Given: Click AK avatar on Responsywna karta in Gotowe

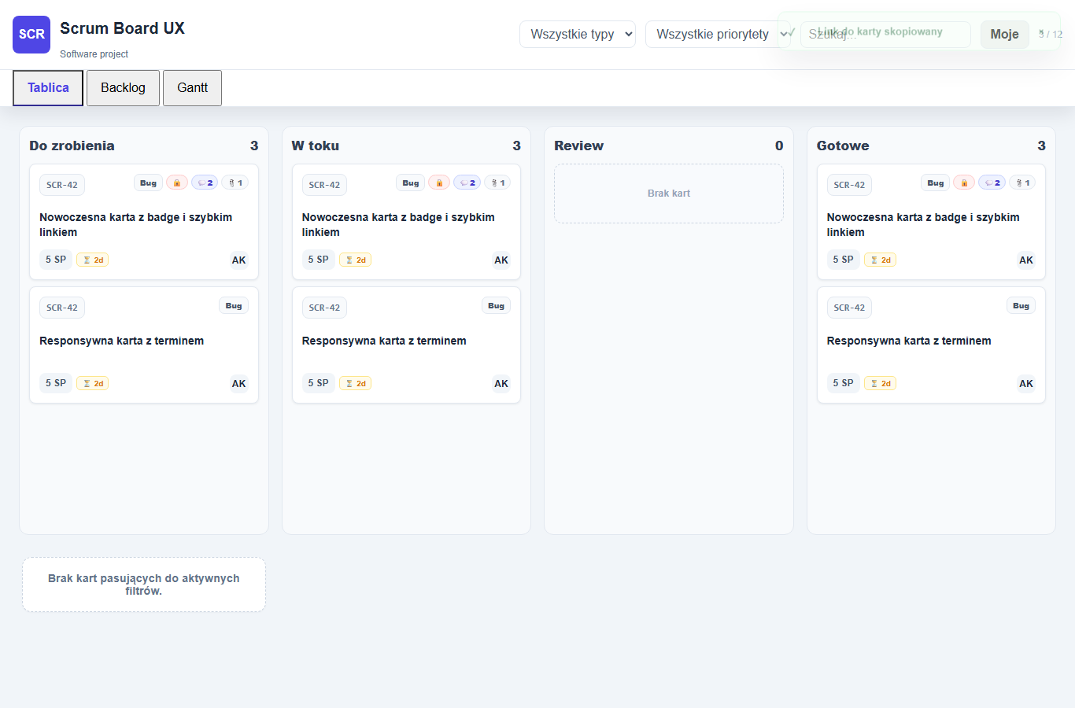Looking at the screenshot, I should click(1026, 383).
